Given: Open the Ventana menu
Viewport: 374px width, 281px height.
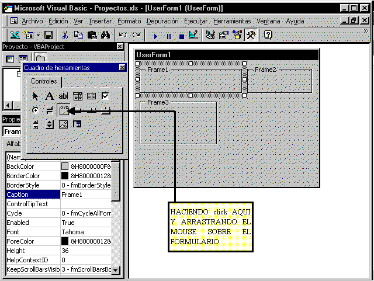Looking at the screenshot, I should tap(268, 21).
